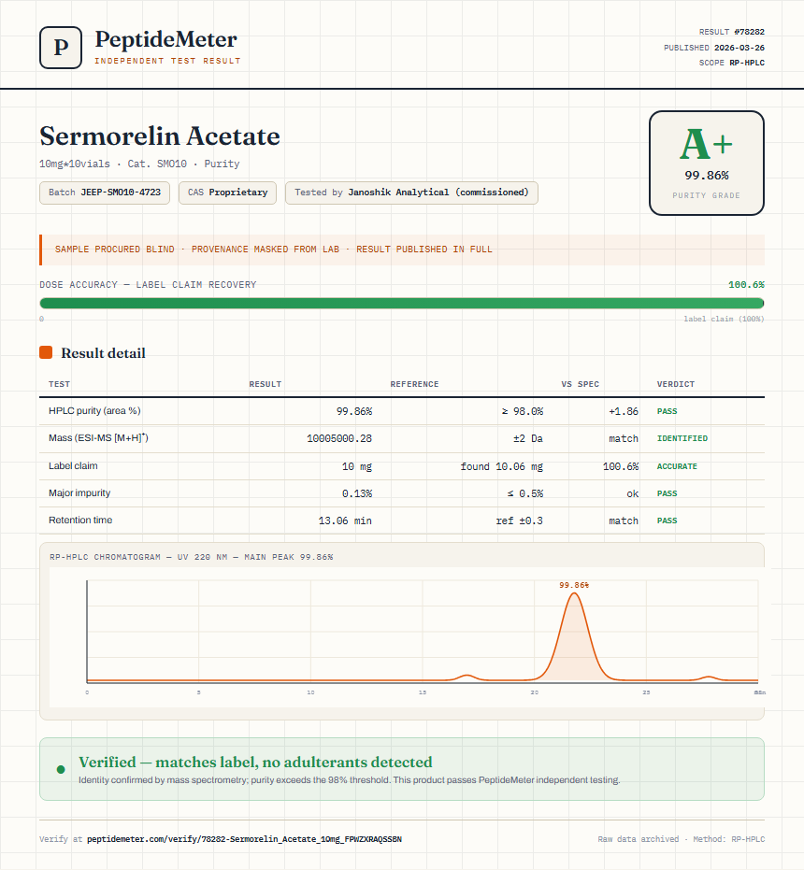Click the found 10.06 mg cell
The width and height of the screenshot is (804, 870).
(502, 466)
